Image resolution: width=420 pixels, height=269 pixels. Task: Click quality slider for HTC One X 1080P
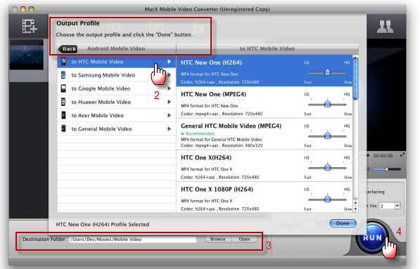coord(327,199)
